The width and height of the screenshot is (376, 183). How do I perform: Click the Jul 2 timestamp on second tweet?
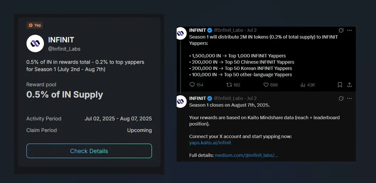[252, 98]
